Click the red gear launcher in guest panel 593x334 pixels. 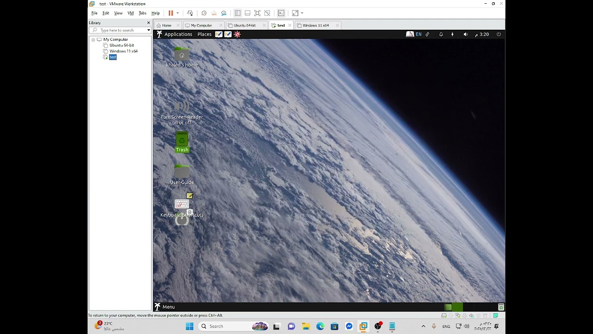pyautogui.click(x=237, y=34)
